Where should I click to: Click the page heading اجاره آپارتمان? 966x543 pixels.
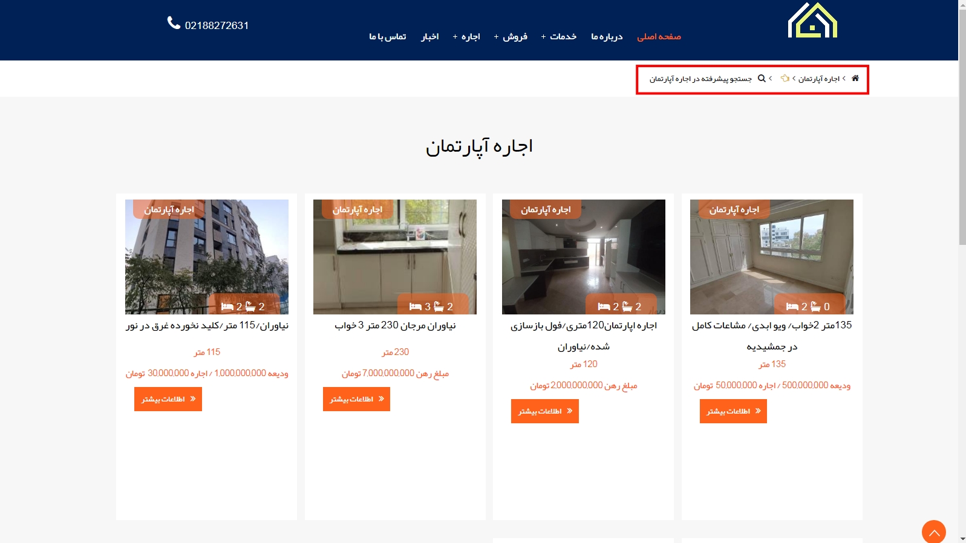[x=479, y=147]
